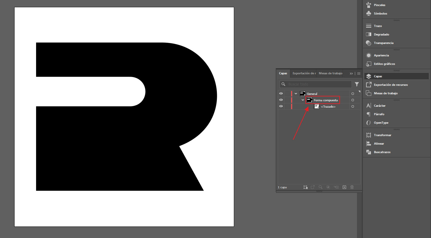This screenshot has width=431, height=238.
Task: Open Exportación de recursos from the dock
Action: coord(396,85)
